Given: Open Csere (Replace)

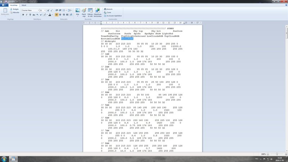Looking at the screenshot, I should coord(107,13).
